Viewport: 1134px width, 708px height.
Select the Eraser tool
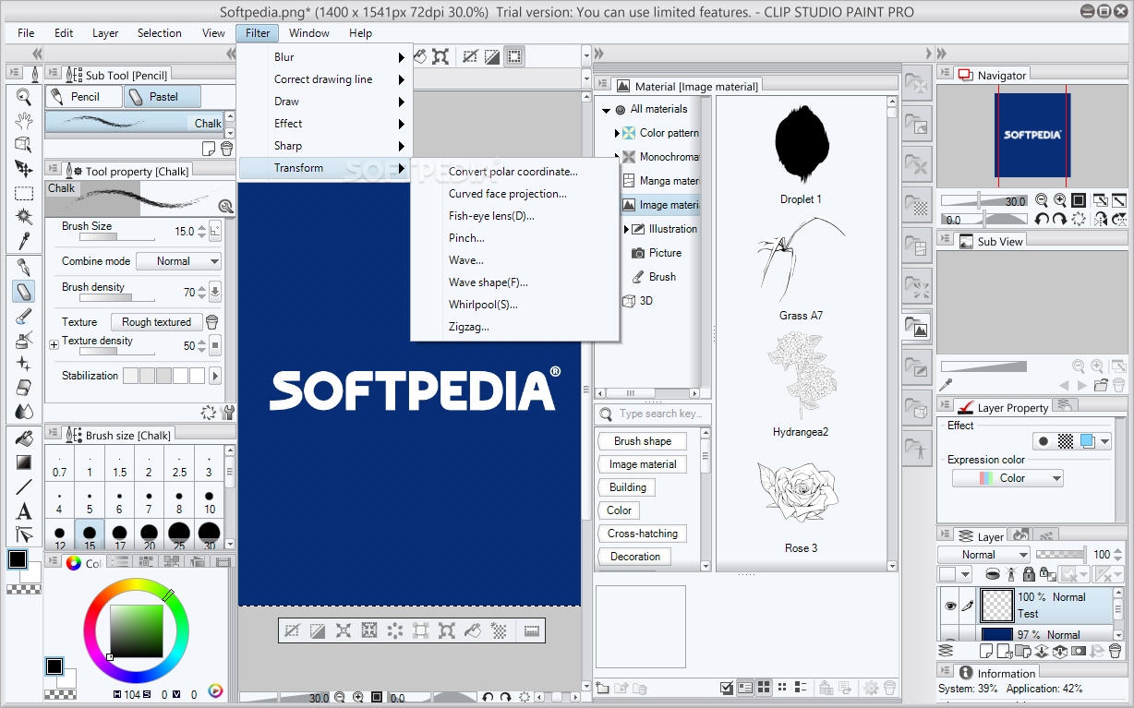[24, 388]
